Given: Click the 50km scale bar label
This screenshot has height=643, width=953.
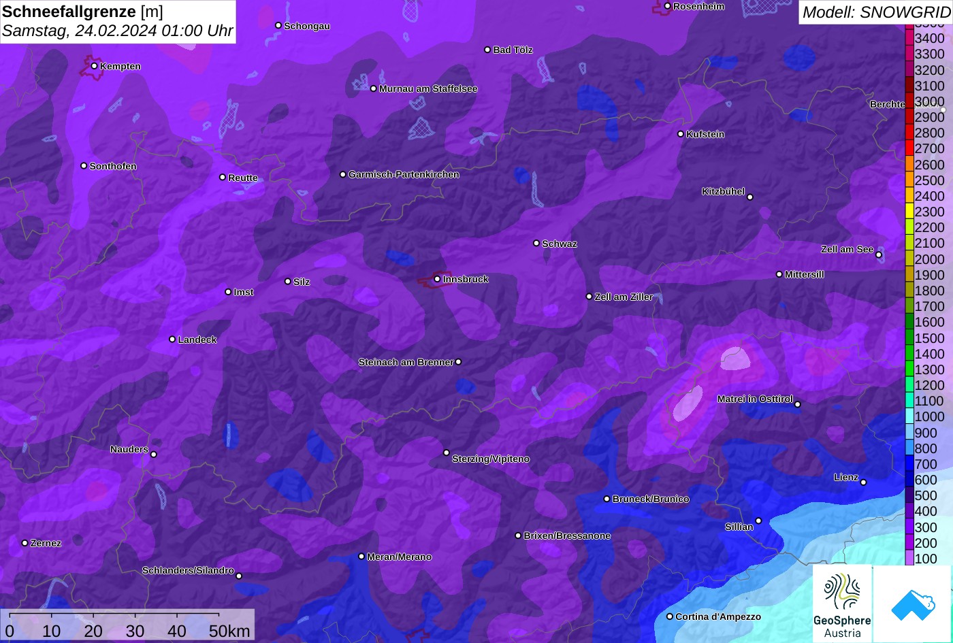Looking at the screenshot, I should (229, 631).
